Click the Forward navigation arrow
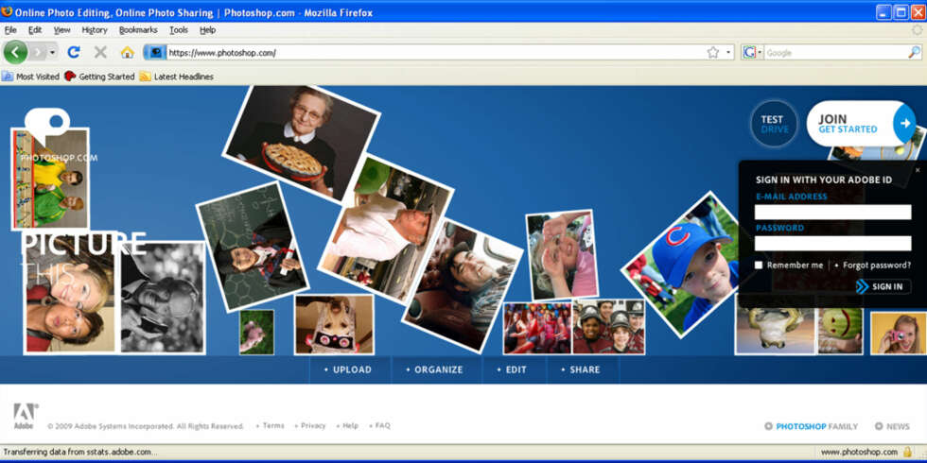 pyautogui.click(x=39, y=53)
